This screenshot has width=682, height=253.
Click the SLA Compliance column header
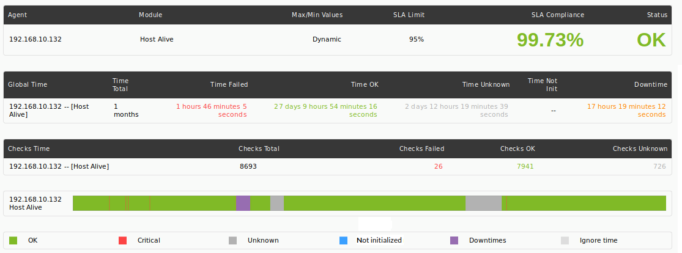pos(558,15)
